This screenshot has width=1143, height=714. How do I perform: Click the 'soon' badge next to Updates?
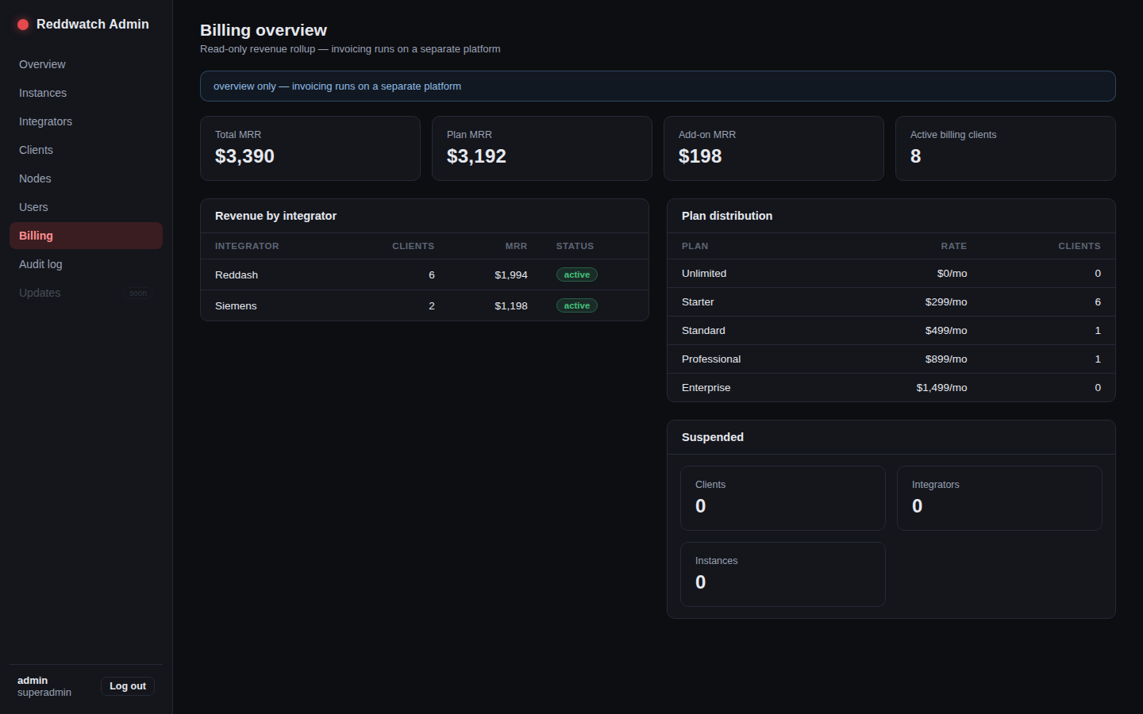(138, 293)
